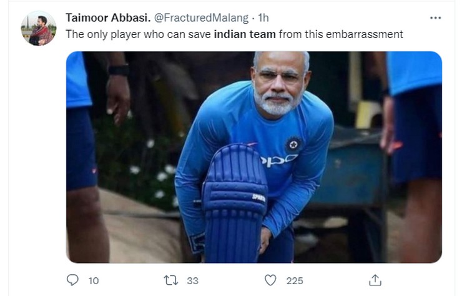The image size is (462, 296).
Task: Open the share icon for this tweet
Action: [x=375, y=280]
